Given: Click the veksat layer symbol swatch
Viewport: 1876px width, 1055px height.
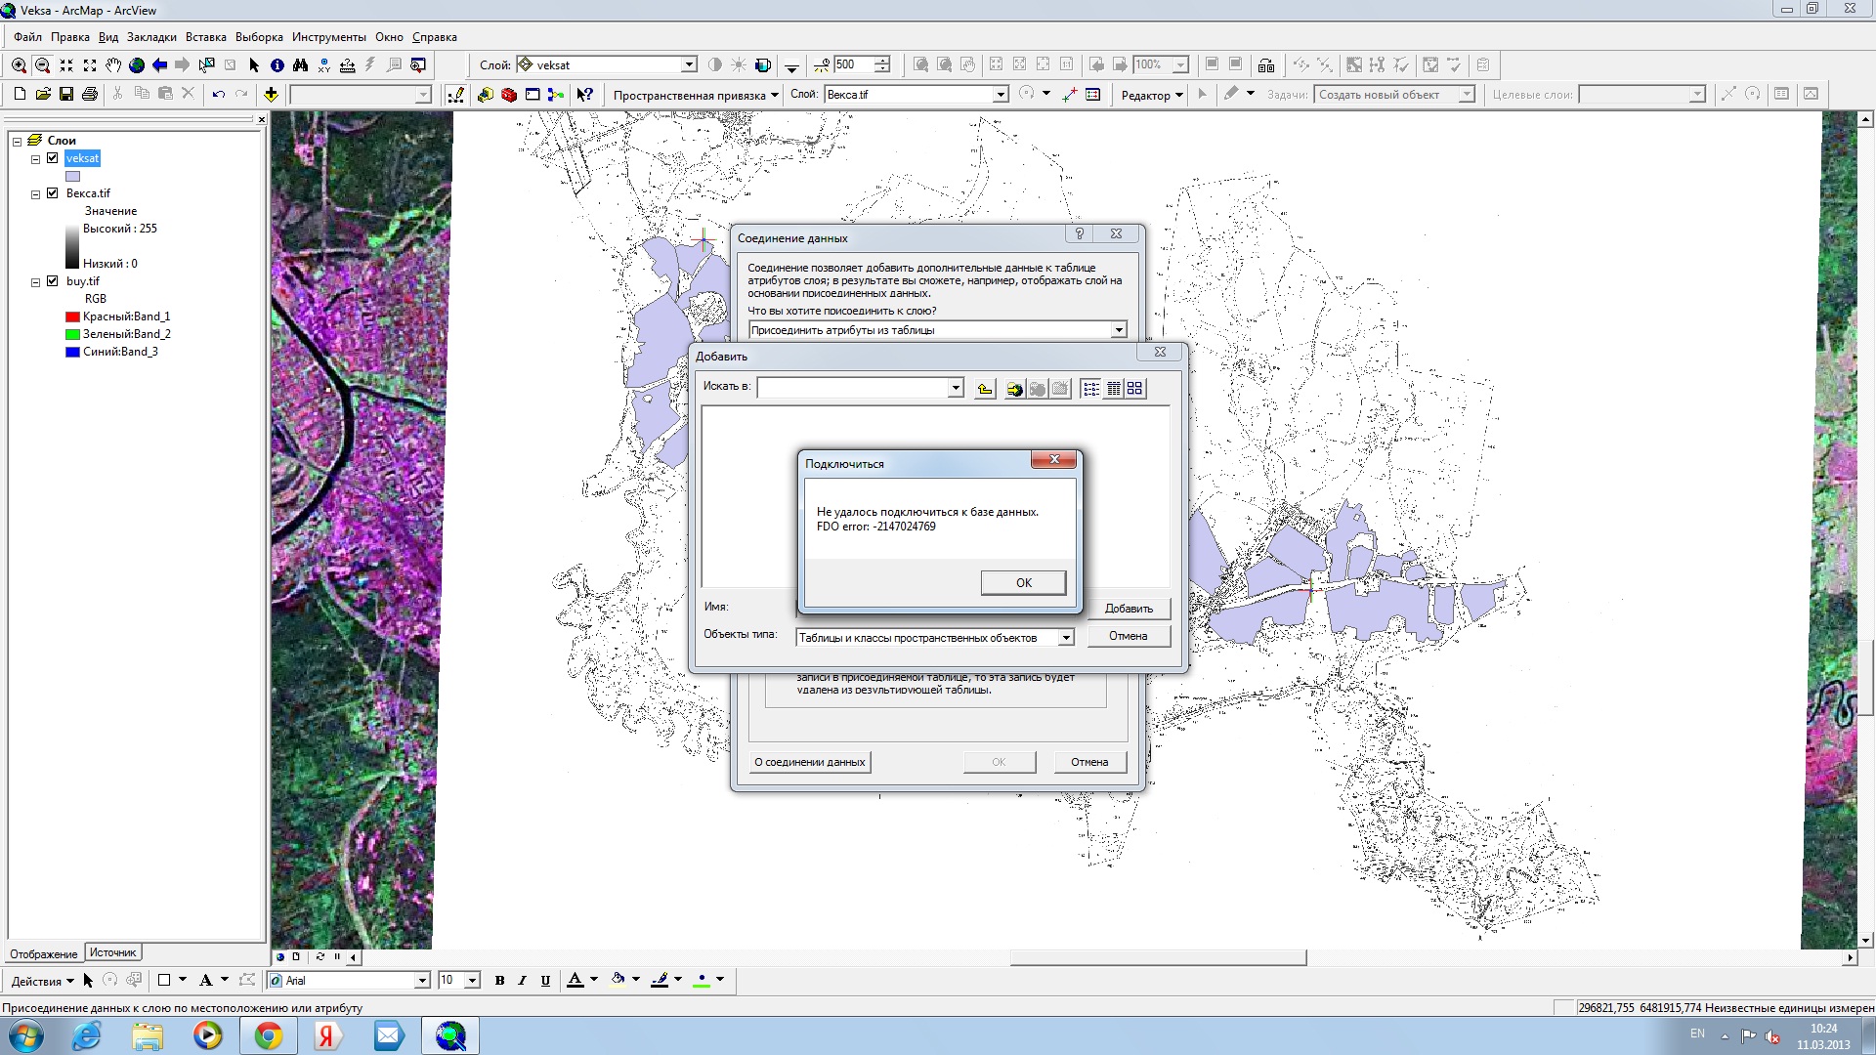Looking at the screenshot, I should [73, 177].
